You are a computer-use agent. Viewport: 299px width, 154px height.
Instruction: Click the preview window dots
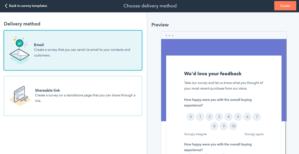169,35
